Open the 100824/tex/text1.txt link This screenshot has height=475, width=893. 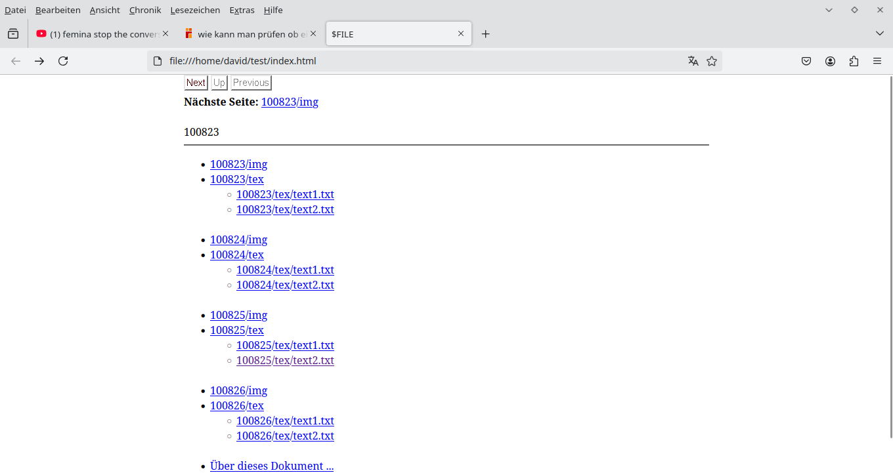285,270
